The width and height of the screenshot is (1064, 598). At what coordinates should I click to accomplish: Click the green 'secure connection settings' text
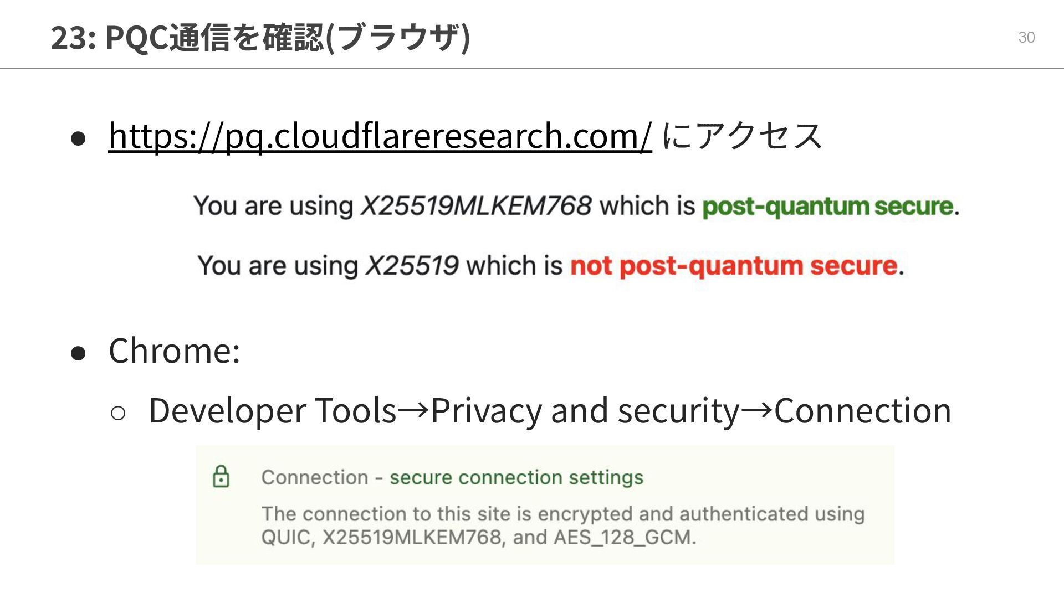[x=516, y=477]
